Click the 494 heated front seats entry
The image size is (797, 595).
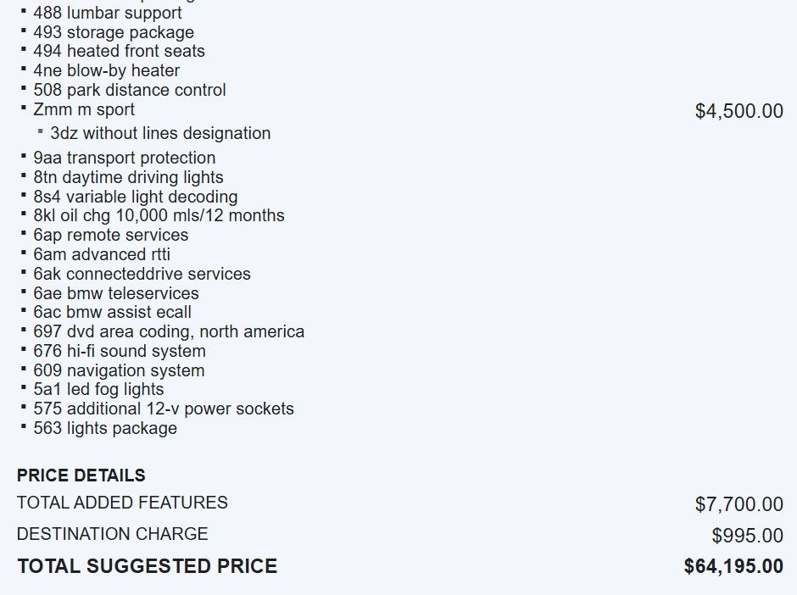click(119, 51)
